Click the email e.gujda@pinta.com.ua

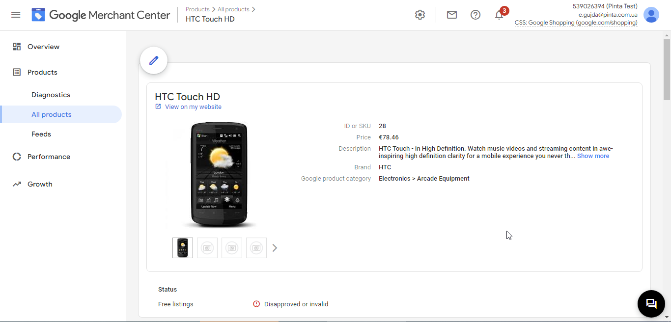coord(608,15)
